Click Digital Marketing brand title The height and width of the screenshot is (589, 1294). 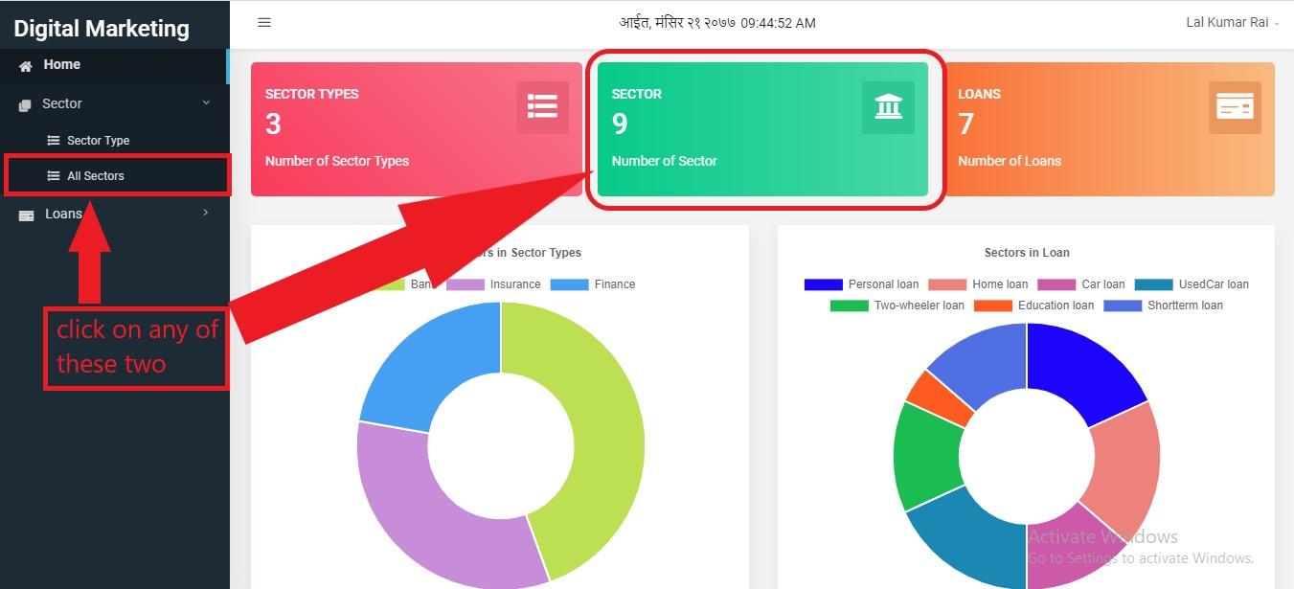[x=102, y=29]
